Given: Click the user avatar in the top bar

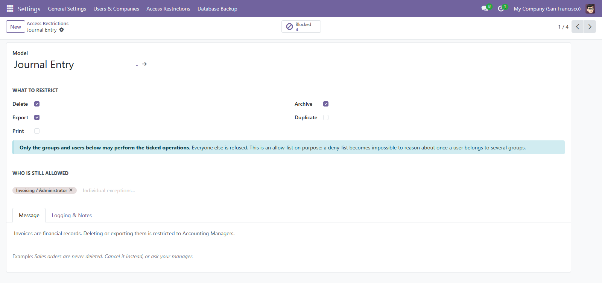Looking at the screenshot, I should 590,8.
